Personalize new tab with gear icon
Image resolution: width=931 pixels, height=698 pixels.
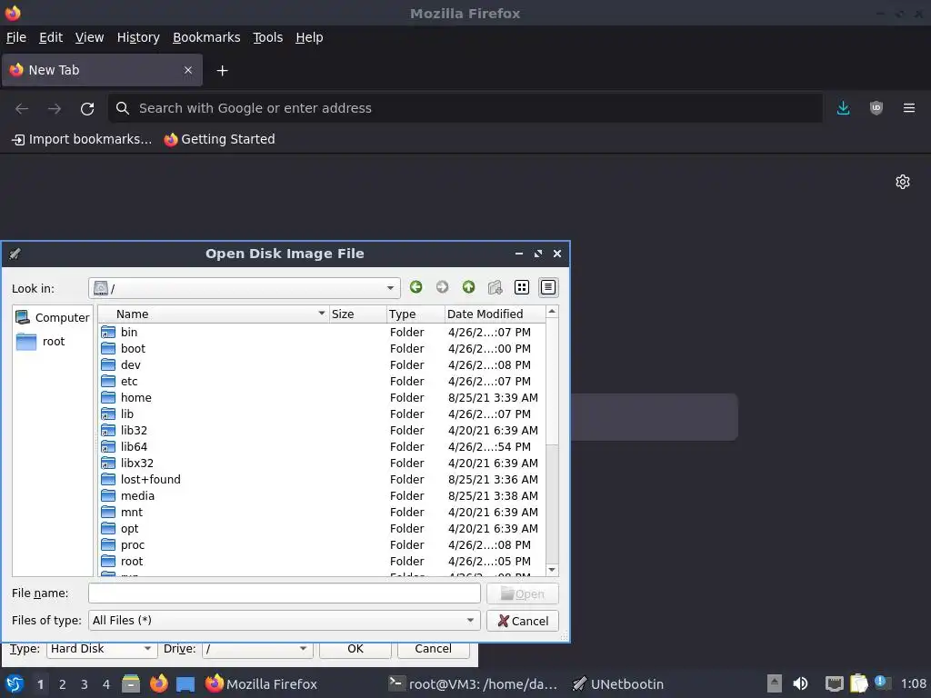(903, 182)
